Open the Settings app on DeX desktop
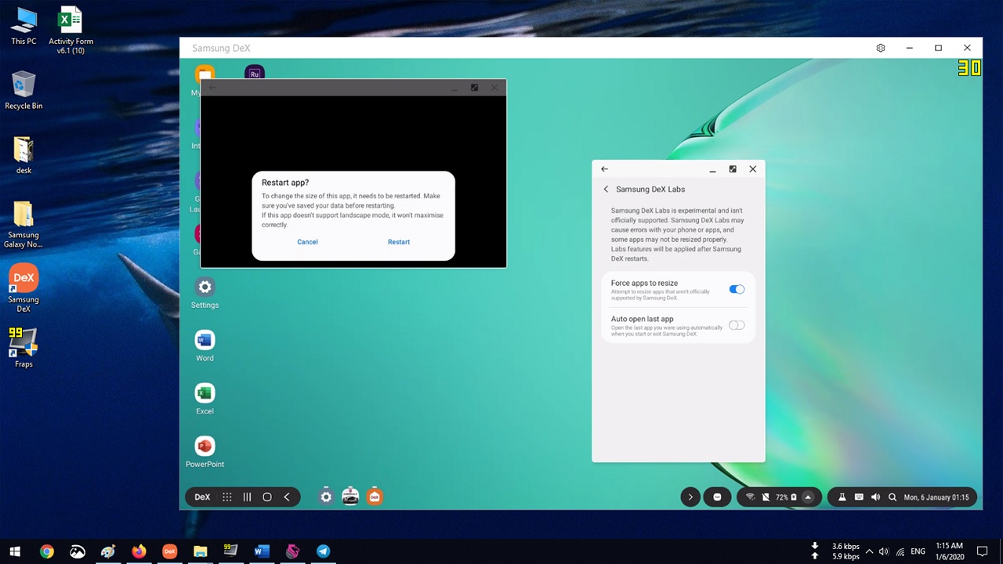The height and width of the screenshot is (564, 1003). click(x=205, y=293)
